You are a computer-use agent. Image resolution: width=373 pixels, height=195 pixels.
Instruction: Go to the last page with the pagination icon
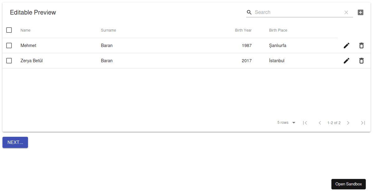point(363,123)
